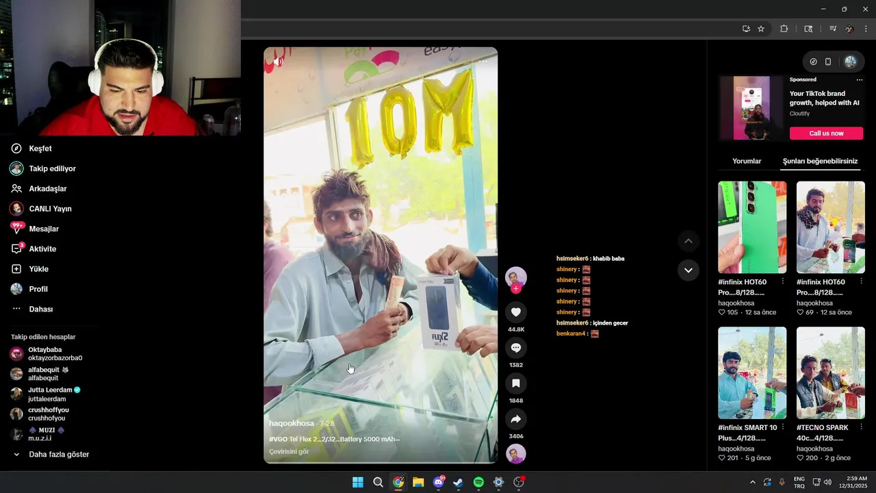Image resolution: width=876 pixels, height=493 pixels.
Task: Open green infinix HOT60 phone video thumbnail
Action: (752, 227)
